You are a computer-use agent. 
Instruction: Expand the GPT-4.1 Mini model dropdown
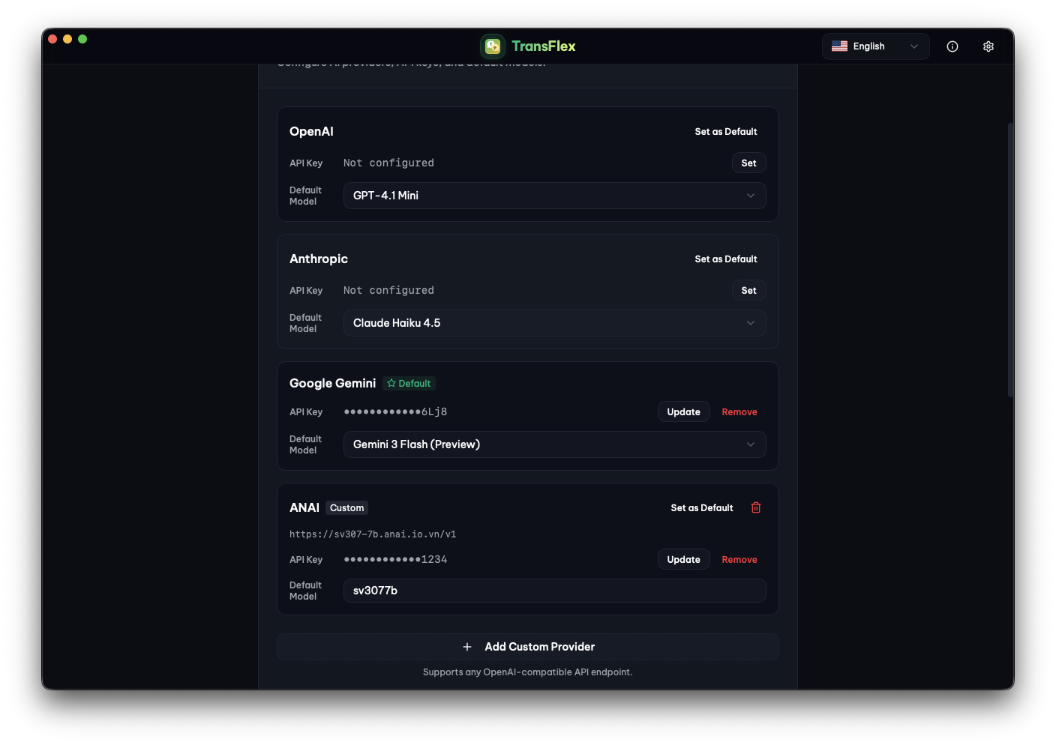tap(554, 196)
